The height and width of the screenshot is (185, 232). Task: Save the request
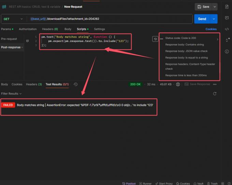pyautogui.click(x=203, y=7)
